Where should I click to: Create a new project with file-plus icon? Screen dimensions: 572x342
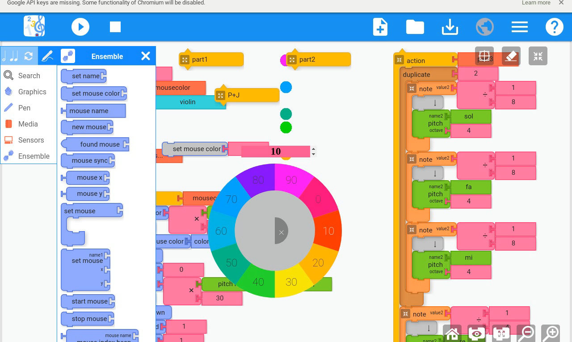(x=380, y=27)
